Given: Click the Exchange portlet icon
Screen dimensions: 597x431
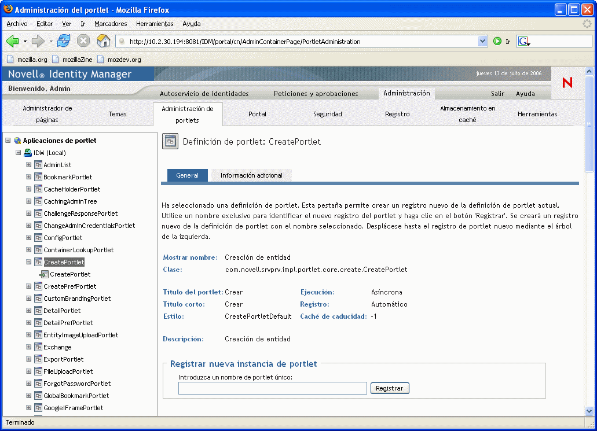Looking at the screenshot, I should point(38,347).
